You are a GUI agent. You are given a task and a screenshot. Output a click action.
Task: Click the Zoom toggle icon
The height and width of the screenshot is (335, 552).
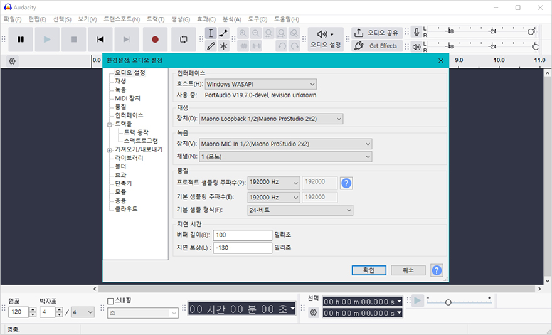[x=294, y=33]
